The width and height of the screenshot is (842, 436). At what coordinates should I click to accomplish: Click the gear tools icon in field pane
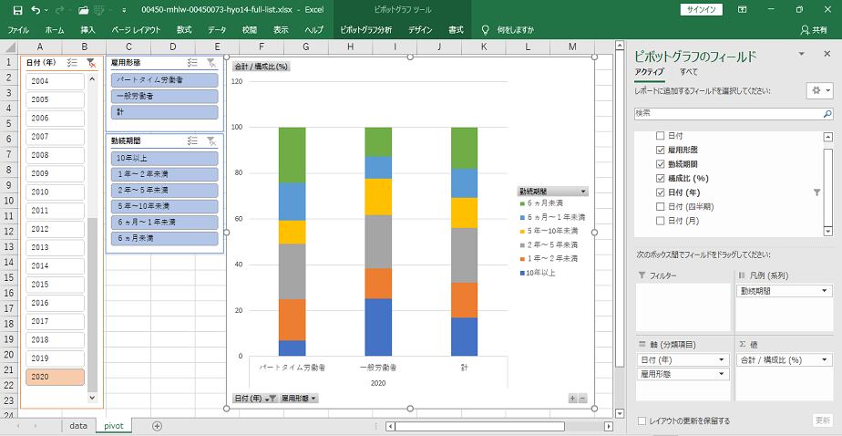pyautogui.click(x=816, y=91)
